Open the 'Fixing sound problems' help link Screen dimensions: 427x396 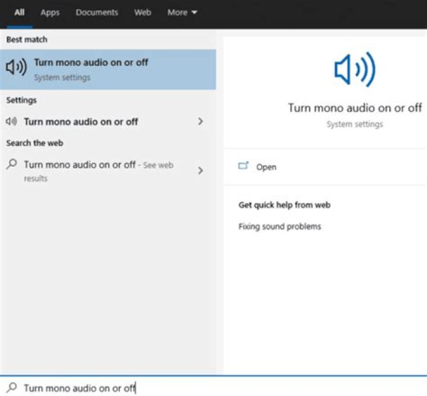tap(279, 226)
